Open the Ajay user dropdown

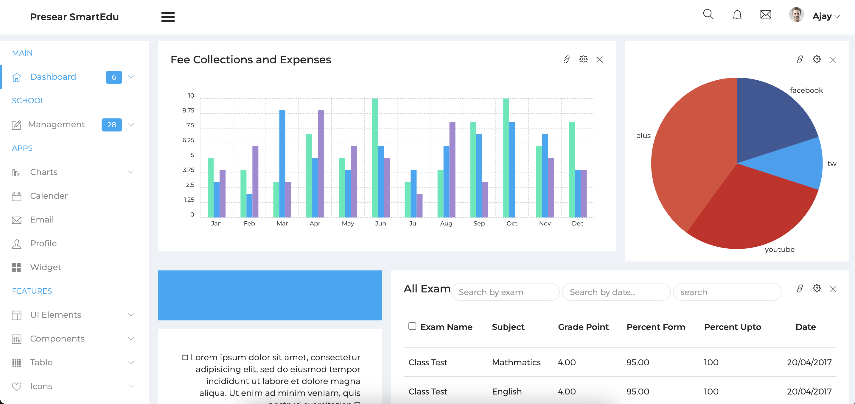coord(826,16)
